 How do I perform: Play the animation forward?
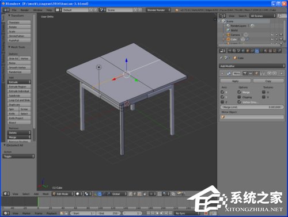pyautogui.click(x=162, y=213)
